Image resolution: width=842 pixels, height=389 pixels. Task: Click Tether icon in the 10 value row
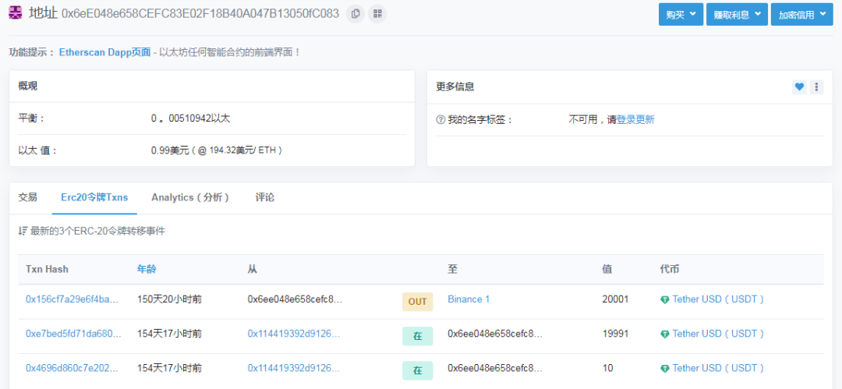665,369
